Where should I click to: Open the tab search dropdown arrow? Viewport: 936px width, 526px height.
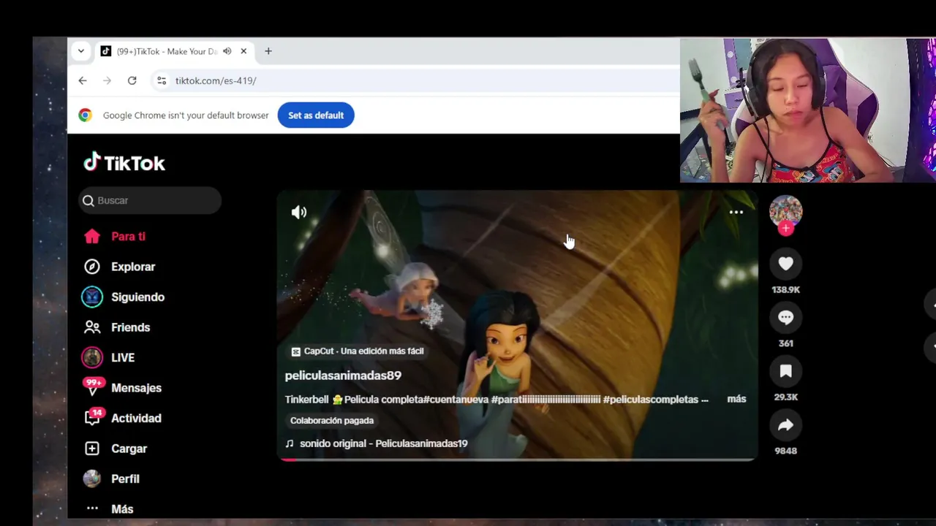pyautogui.click(x=81, y=51)
